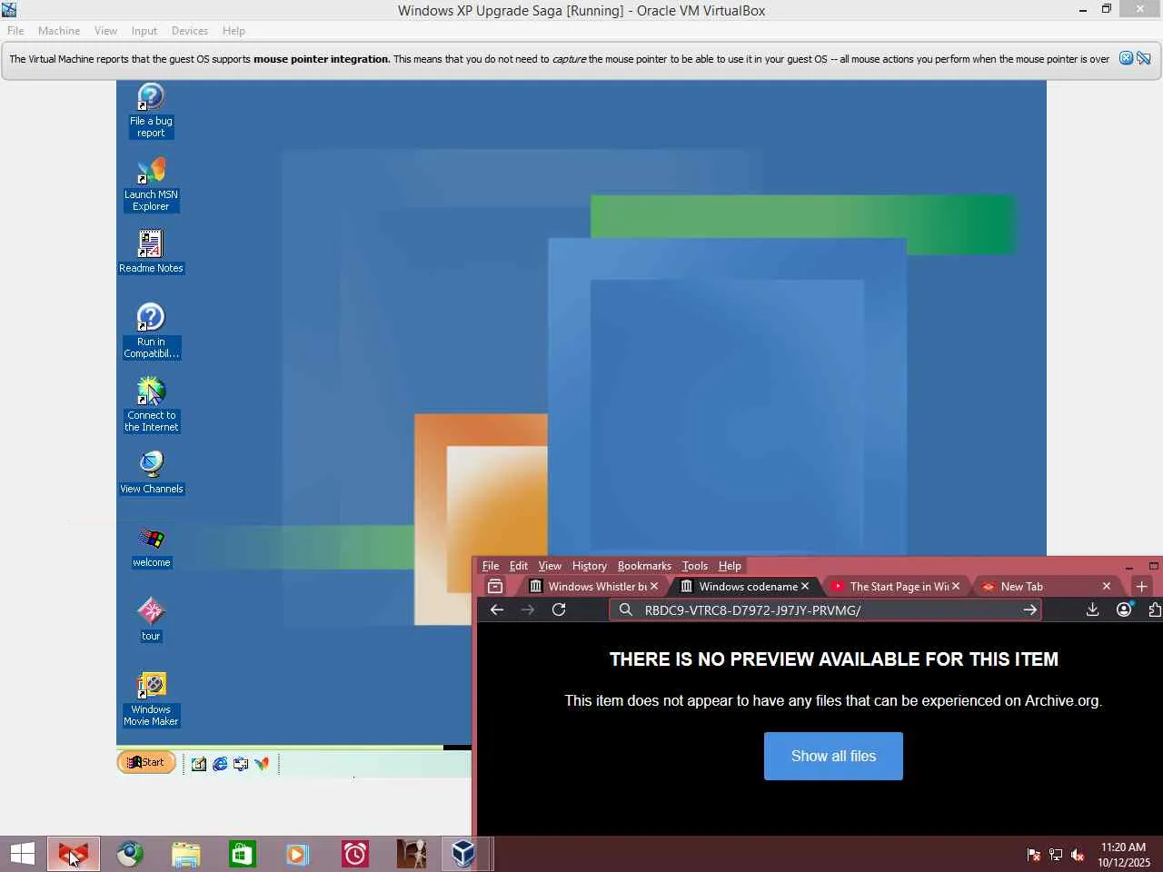This screenshot has height=872, width=1163.
Task: Open the VirtualBox Machine menu
Action: click(59, 31)
